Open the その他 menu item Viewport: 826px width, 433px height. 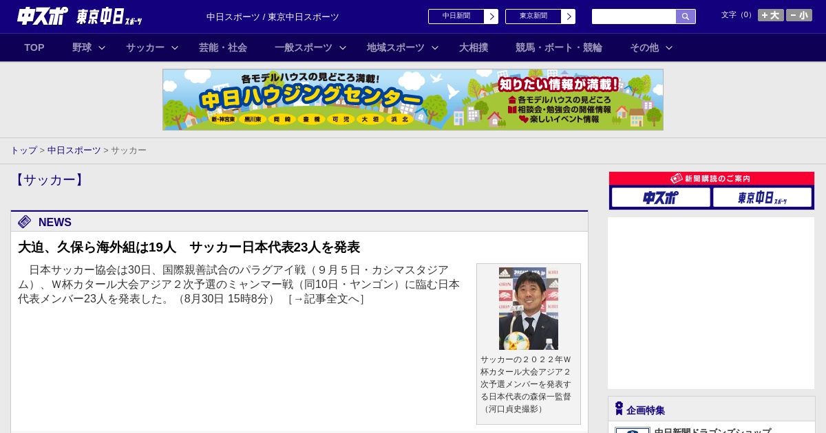644,47
